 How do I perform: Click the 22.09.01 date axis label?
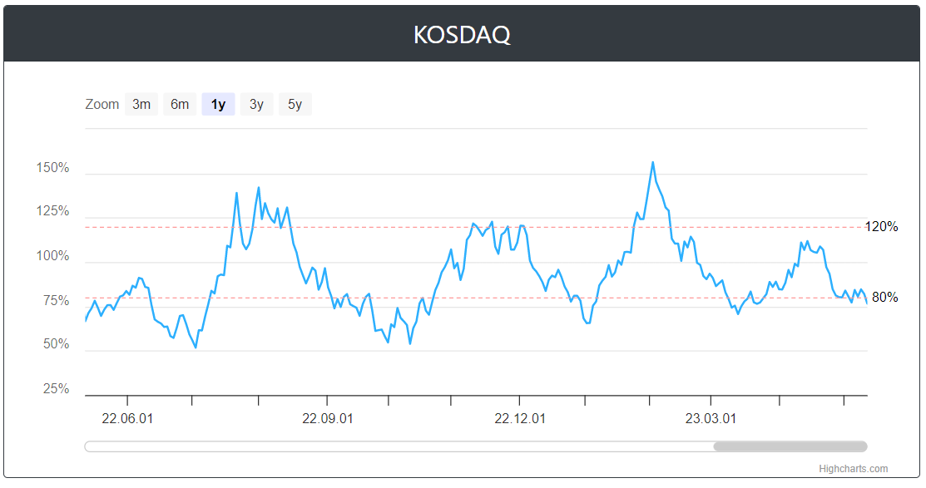click(x=327, y=419)
